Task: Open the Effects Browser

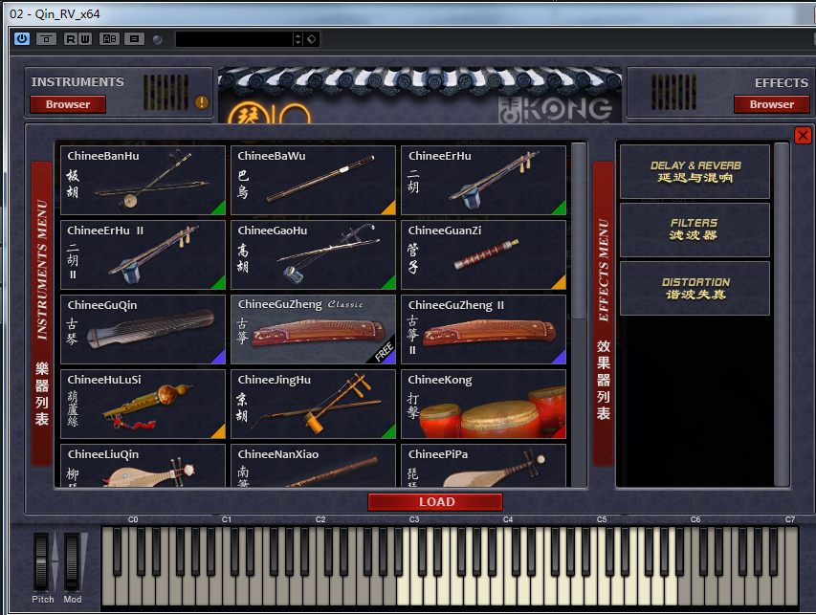Action: (771, 104)
